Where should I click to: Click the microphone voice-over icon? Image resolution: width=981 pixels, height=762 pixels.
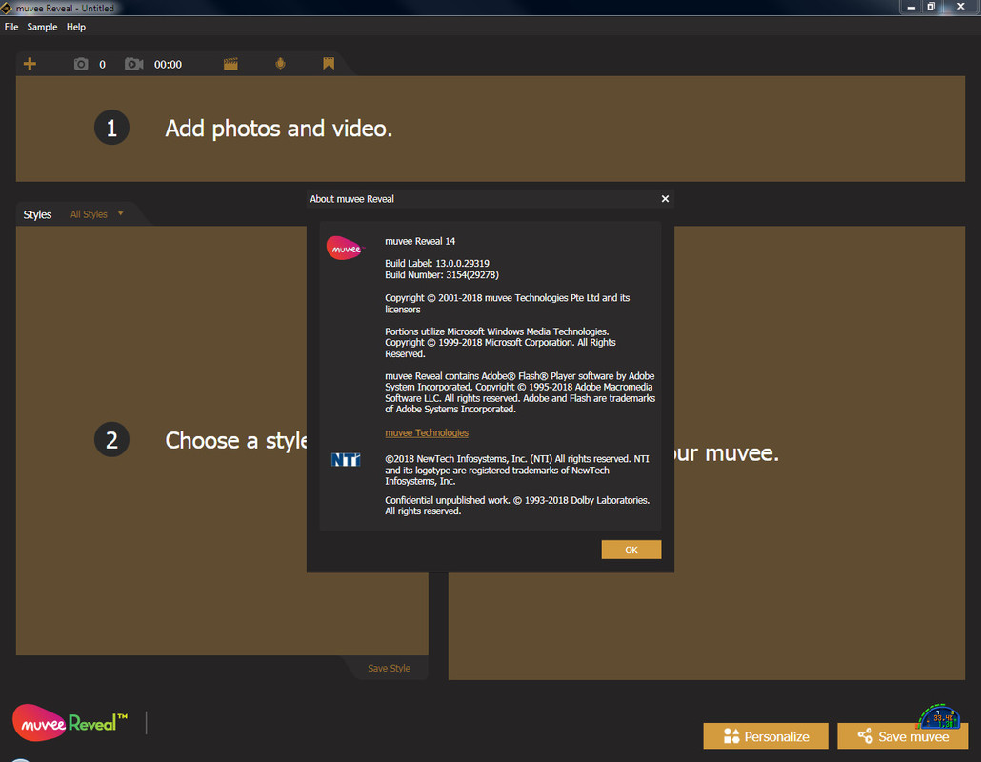280,64
